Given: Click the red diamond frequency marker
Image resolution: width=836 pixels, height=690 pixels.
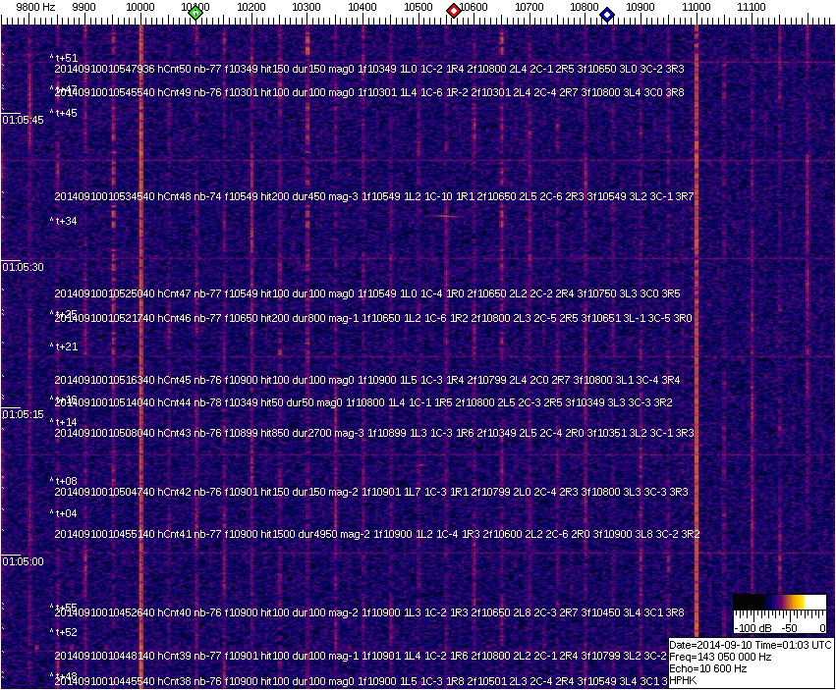Looking at the screenshot, I should point(454,12).
